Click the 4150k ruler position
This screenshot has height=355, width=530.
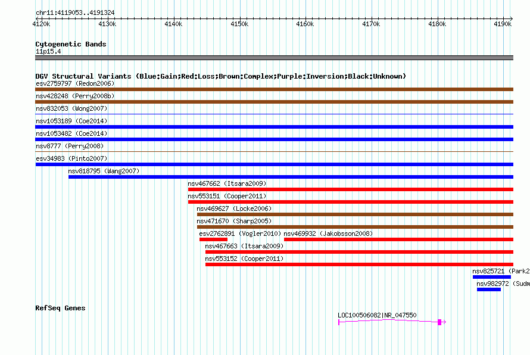click(x=239, y=24)
